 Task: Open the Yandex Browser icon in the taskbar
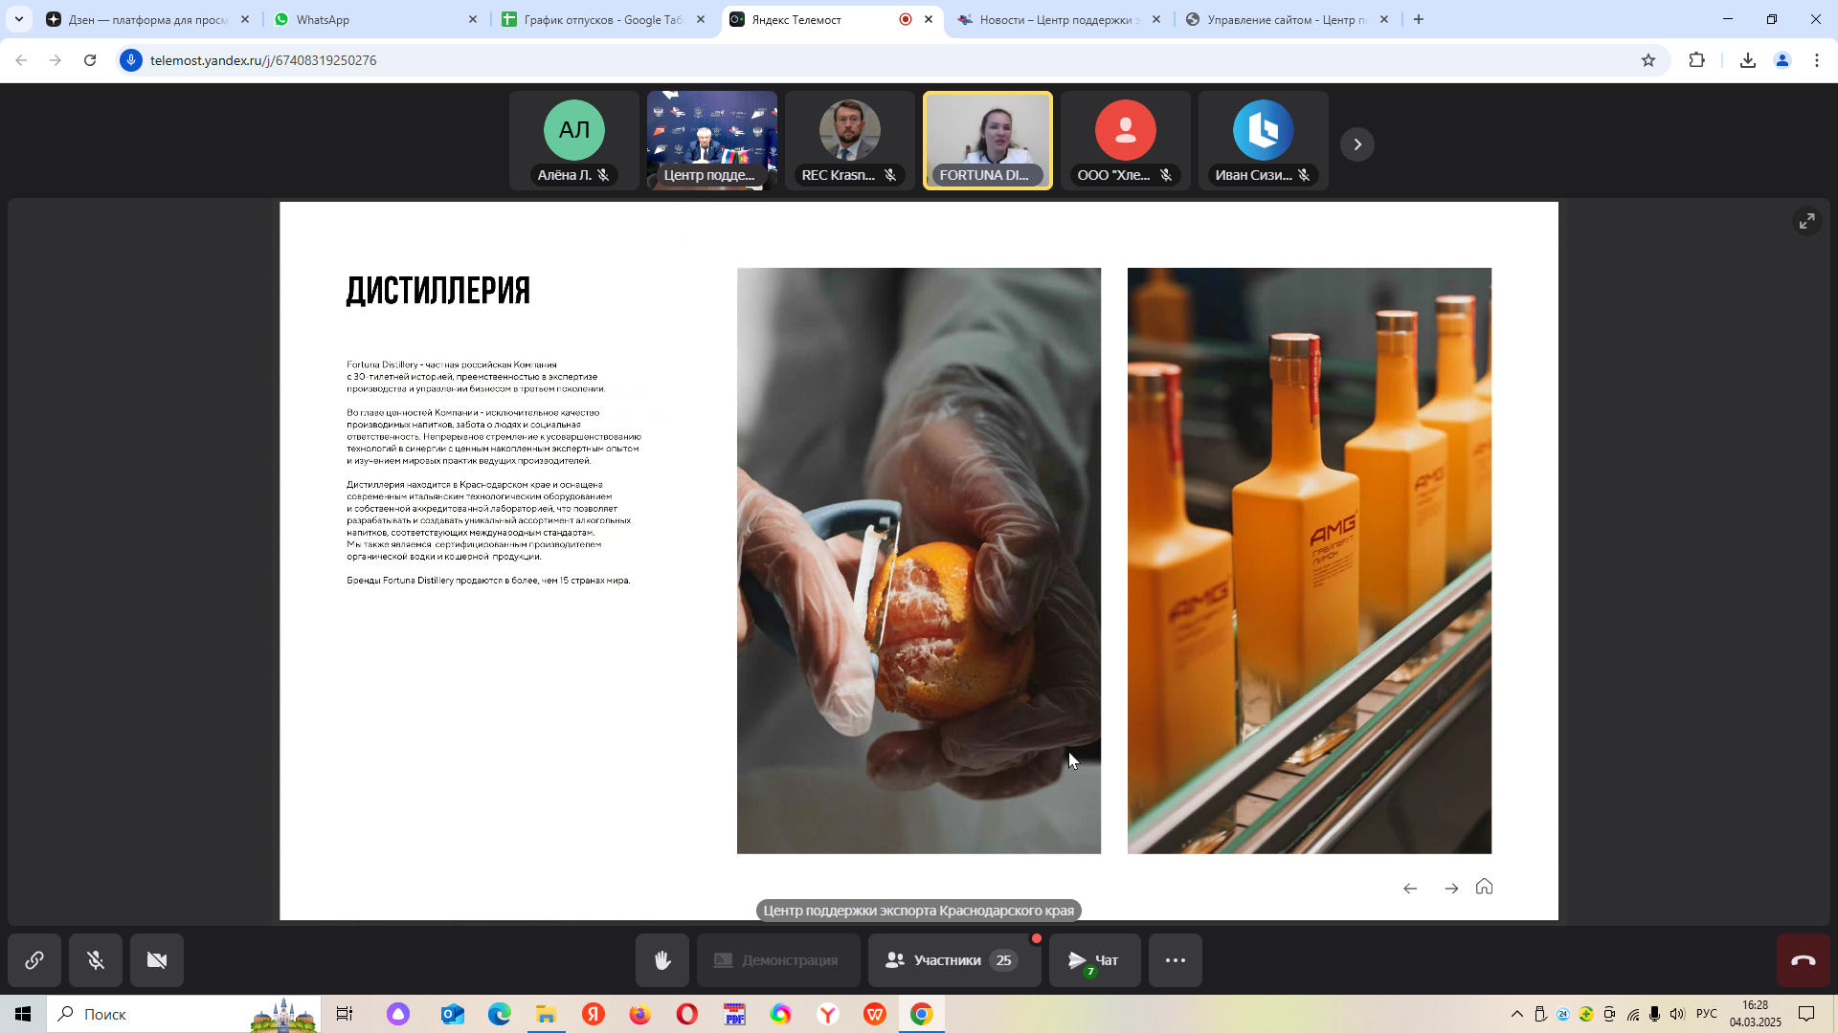click(x=827, y=1014)
